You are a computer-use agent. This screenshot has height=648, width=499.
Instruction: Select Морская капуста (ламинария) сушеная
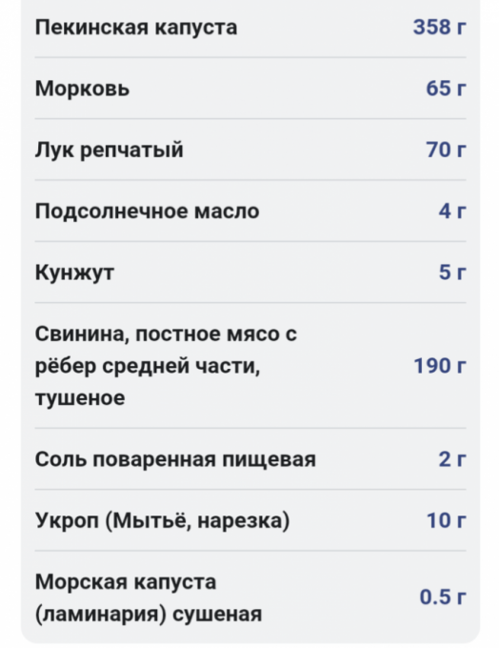coord(250,597)
